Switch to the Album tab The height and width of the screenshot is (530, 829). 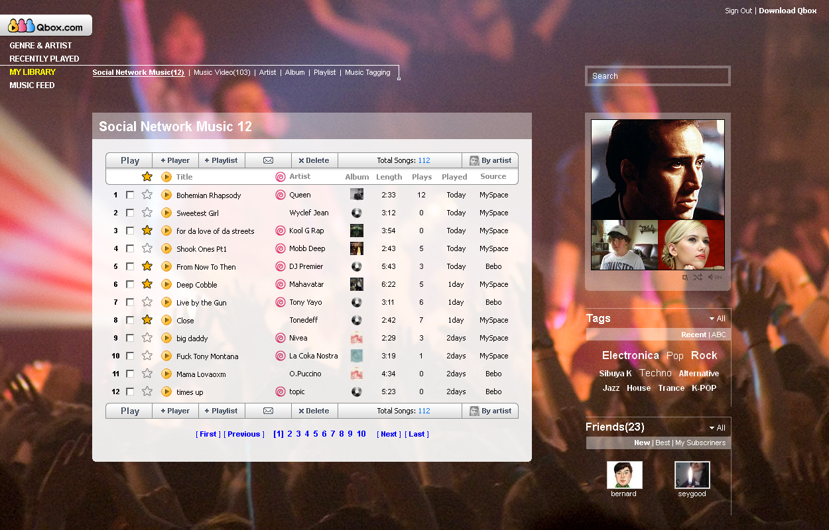pyautogui.click(x=295, y=72)
